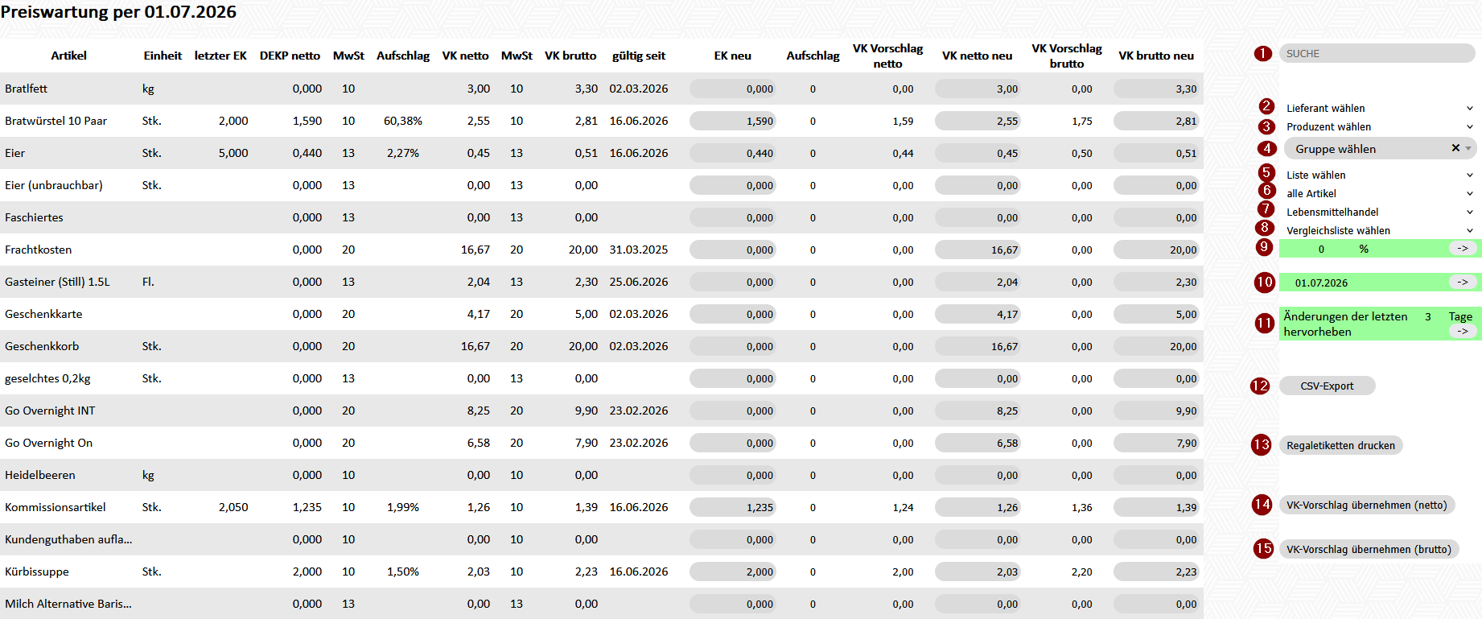This screenshot has height=619, width=1482.
Task: Click the SUCHE search field
Action: pyautogui.click(x=1377, y=53)
